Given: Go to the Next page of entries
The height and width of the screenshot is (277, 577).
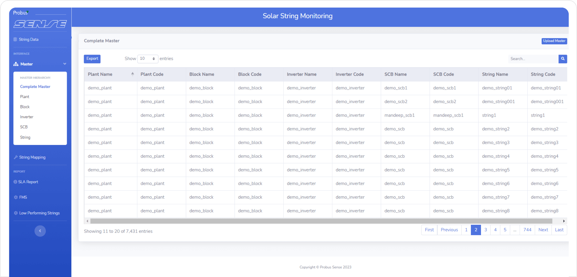Looking at the screenshot, I should point(543,230).
